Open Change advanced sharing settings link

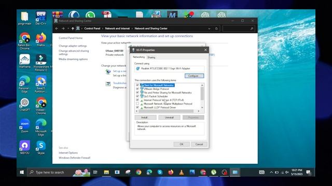tap(74, 53)
